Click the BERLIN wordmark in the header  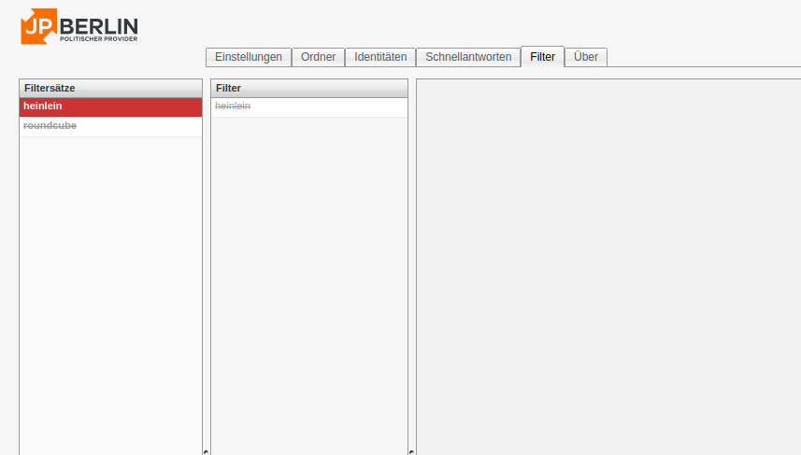coord(98,24)
